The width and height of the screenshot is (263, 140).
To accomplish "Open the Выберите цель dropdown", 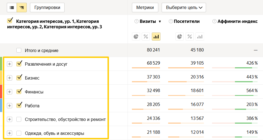I will tap(184, 8).
